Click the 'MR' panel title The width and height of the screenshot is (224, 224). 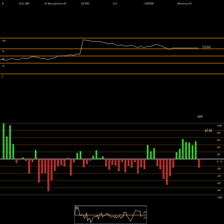pyautogui.click(x=200, y=116)
